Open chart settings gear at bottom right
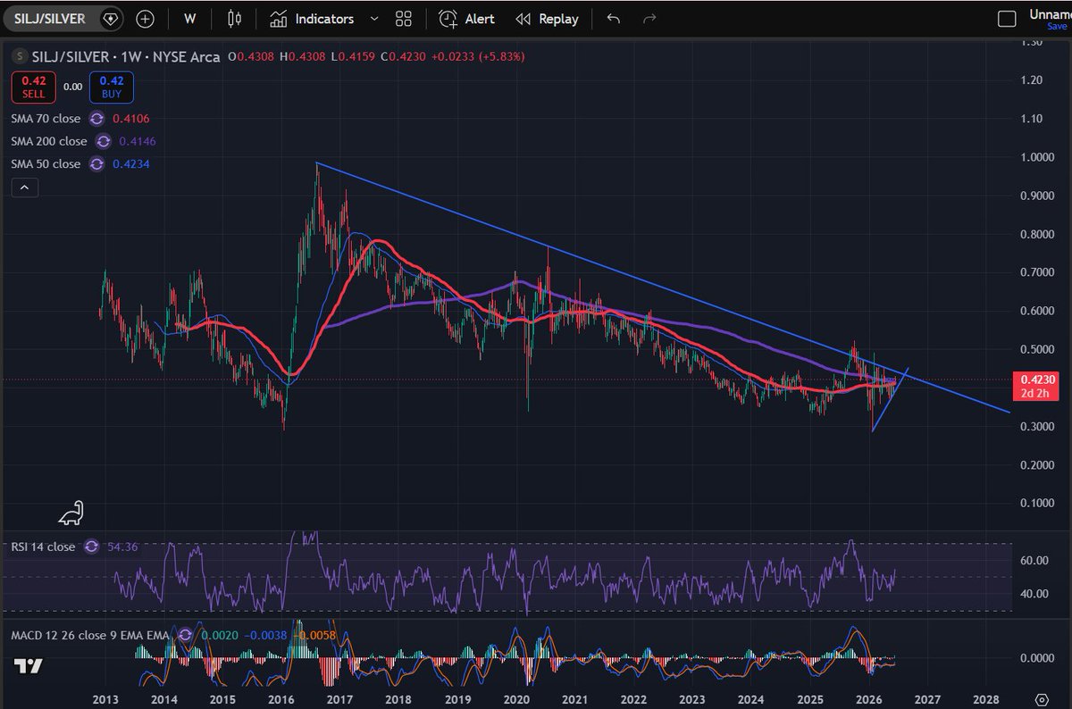 tap(1042, 699)
